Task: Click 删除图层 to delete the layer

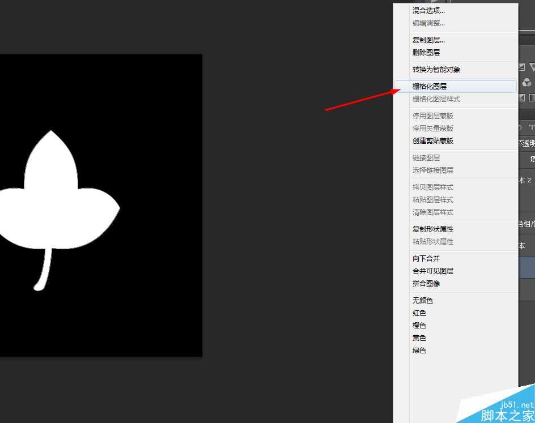Action: 426,53
